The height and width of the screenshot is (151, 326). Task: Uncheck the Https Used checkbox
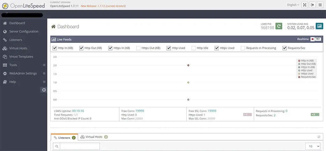click(x=216, y=48)
